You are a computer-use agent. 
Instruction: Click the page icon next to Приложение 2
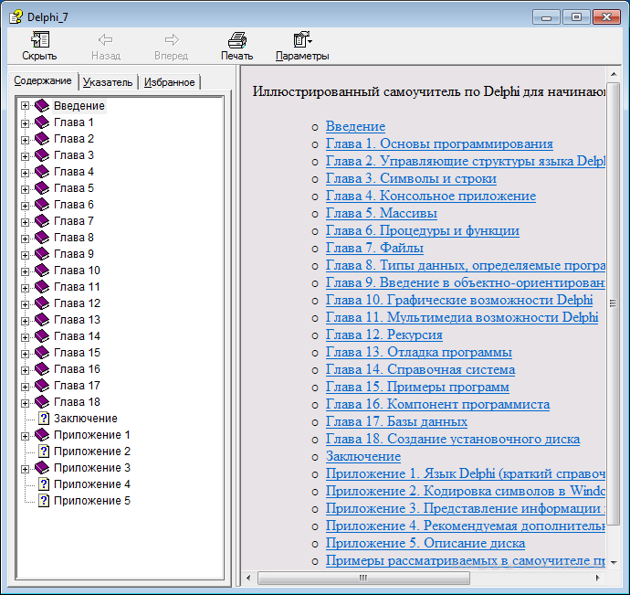click(44, 452)
